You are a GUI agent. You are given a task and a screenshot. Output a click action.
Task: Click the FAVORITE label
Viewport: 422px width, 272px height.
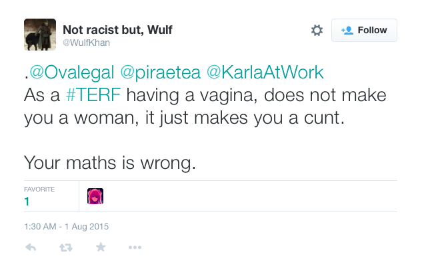39,190
